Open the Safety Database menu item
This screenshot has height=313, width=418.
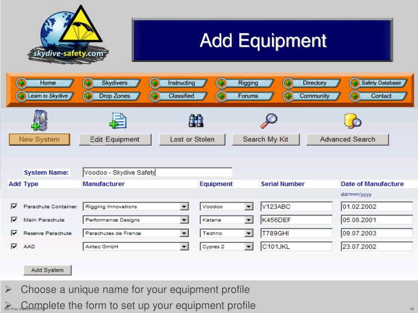tap(379, 83)
